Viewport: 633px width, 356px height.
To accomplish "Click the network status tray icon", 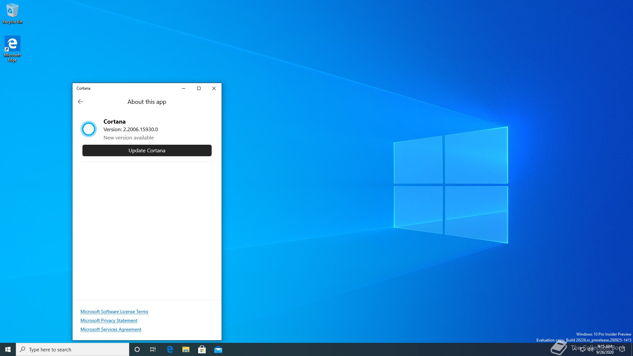I will [x=583, y=349].
